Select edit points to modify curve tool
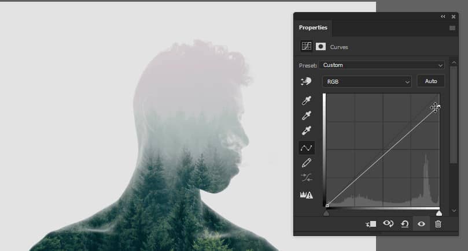Viewport: 468px width, 251px height. (306, 148)
